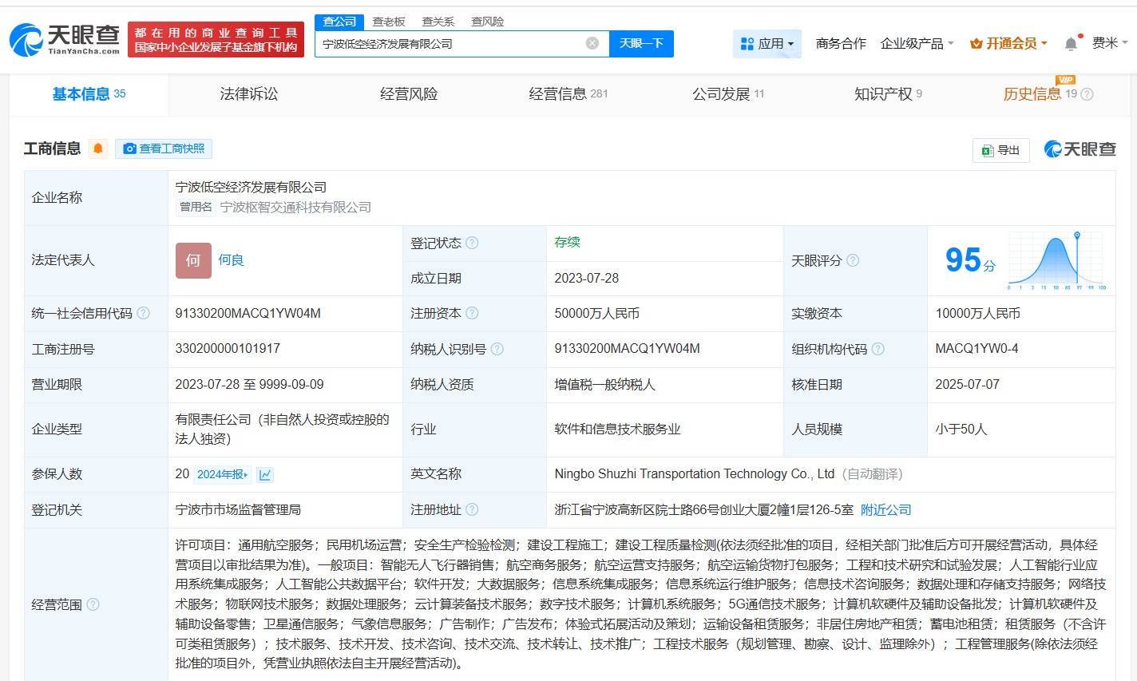Open the 应用 dropdown menu
Viewport: 1137px width, 681px height.
(767, 44)
